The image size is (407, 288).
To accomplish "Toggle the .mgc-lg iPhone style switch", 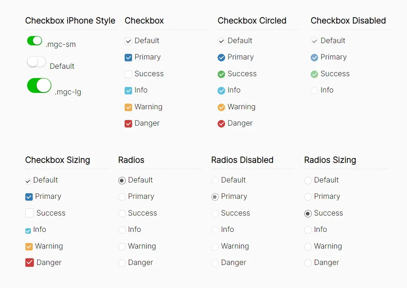I will [x=39, y=85].
